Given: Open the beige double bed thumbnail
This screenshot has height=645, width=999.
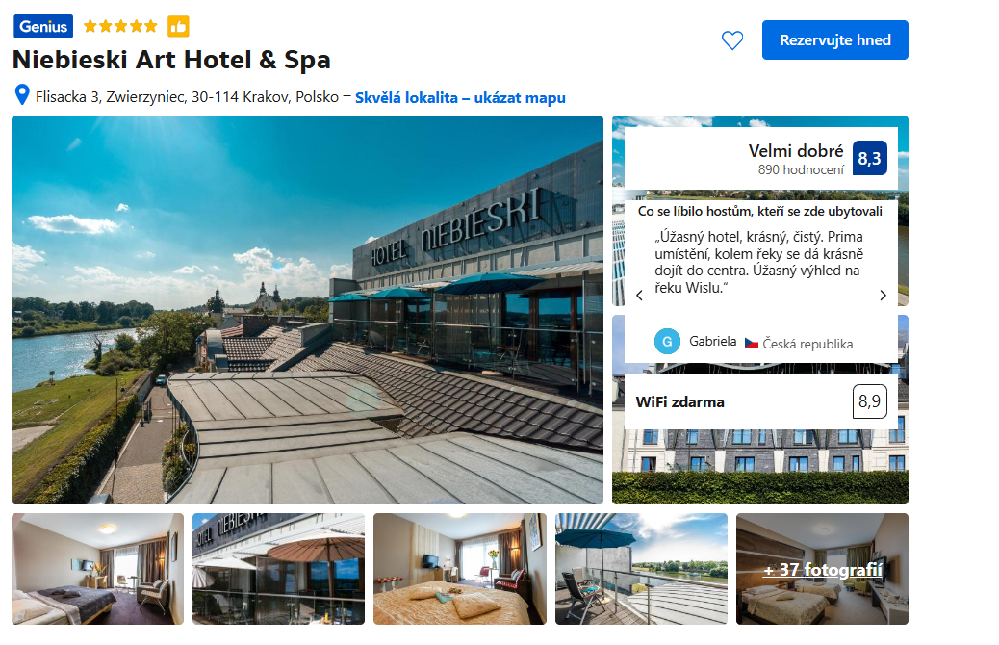Looking at the screenshot, I should click(x=460, y=569).
